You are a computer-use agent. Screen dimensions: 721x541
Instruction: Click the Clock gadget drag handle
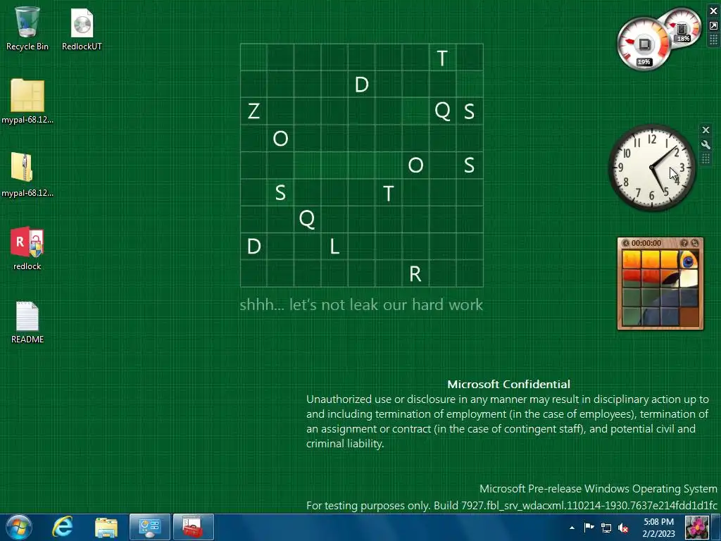(706, 159)
